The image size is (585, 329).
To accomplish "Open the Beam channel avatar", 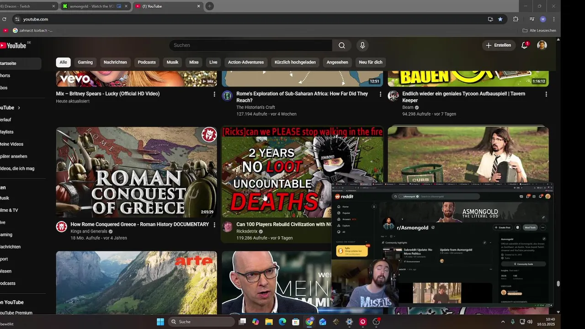I will tap(393, 96).
